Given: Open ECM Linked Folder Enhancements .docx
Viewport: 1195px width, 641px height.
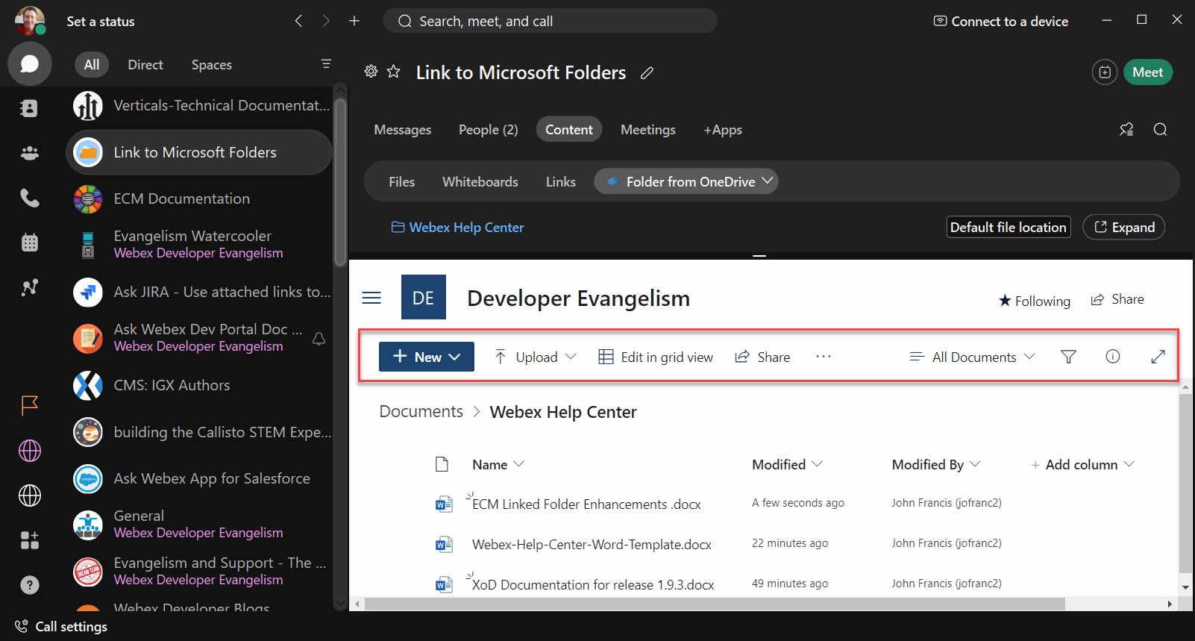Looking at the screenshot, I should pyautogui.click(x=586, y=504).
